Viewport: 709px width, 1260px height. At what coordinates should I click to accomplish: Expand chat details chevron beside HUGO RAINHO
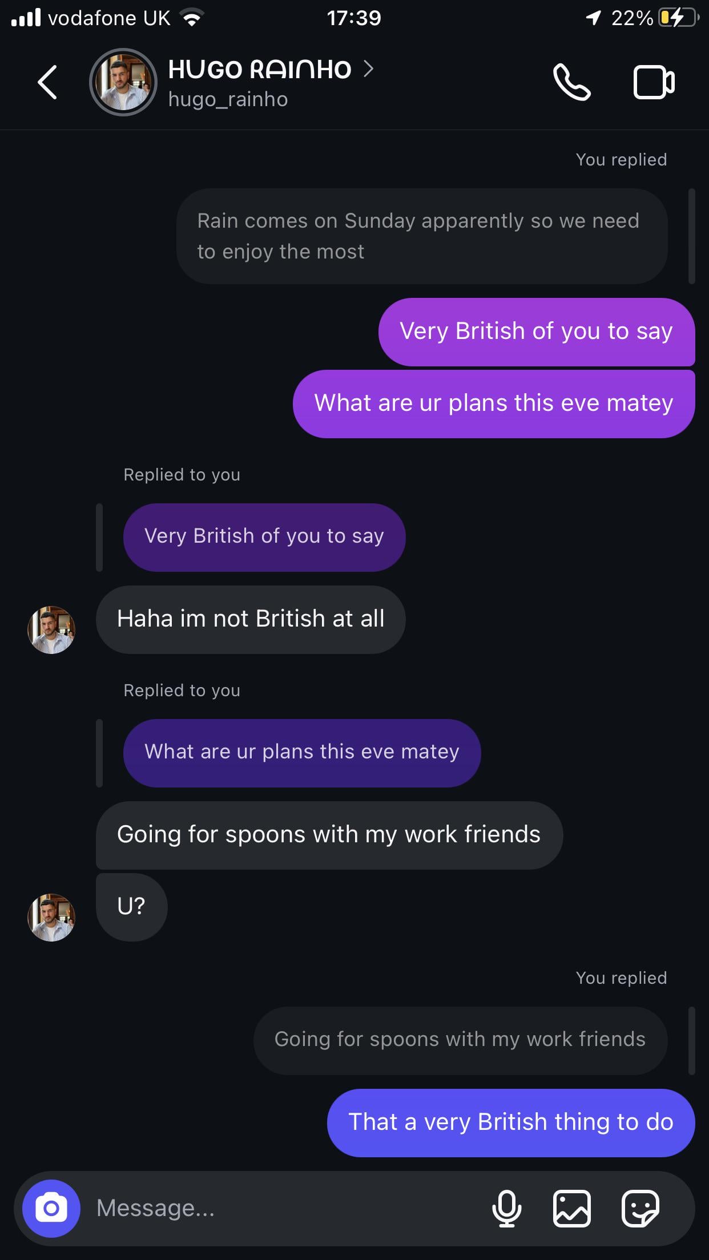point(369,69)
